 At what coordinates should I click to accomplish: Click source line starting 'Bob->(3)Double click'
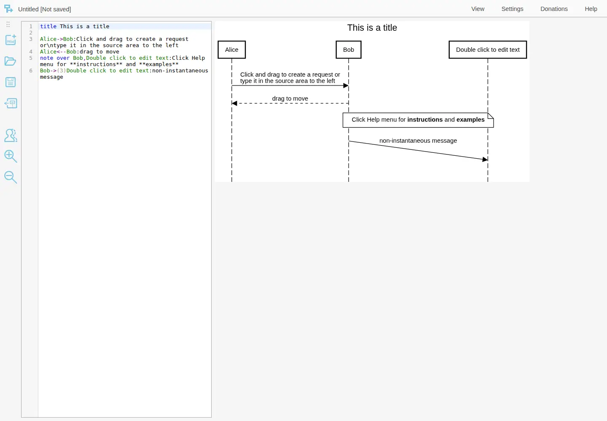[x=125, y=74]
